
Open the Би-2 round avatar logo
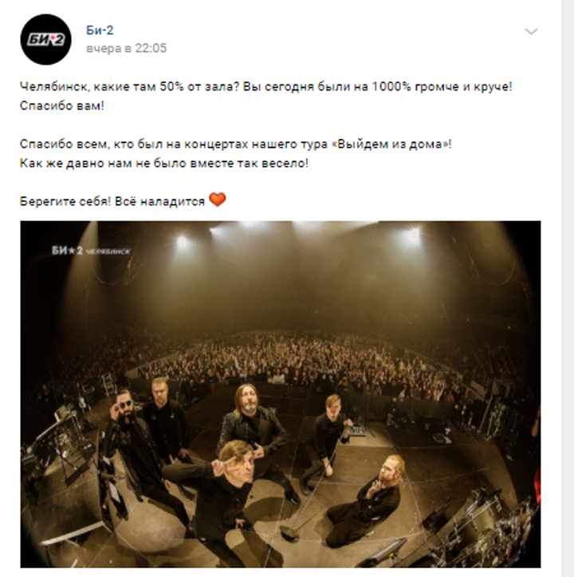pyautogui.click(x=45, y=39)
